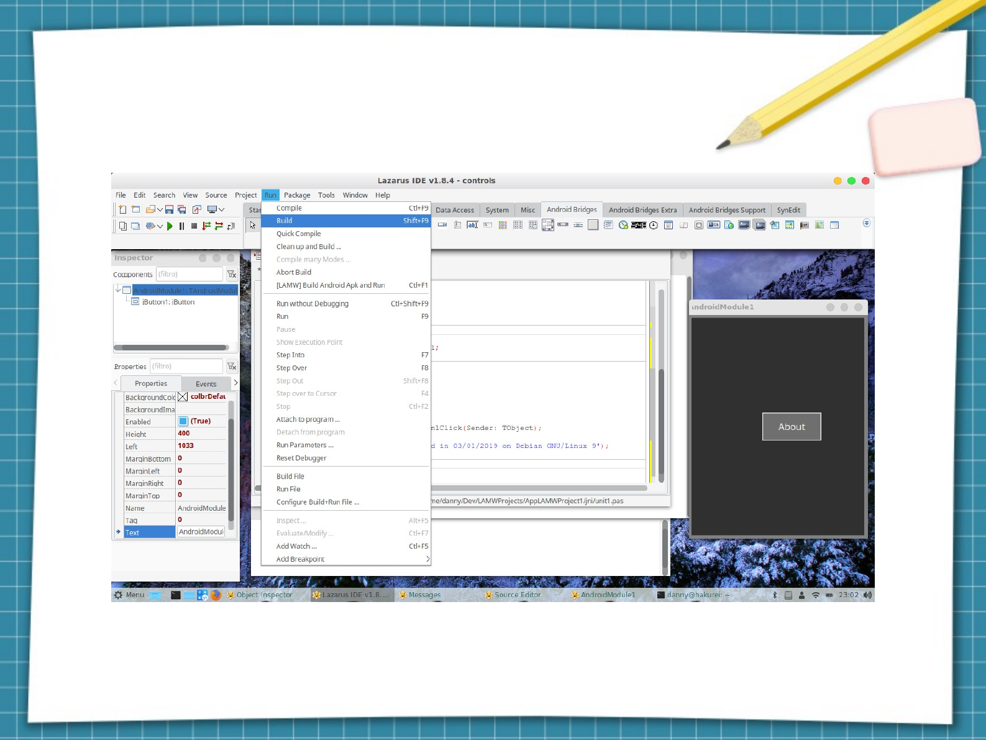Screen dimensions: 986x740
Task: Click the View Units toolbar icon
Action: click(x=122, y=226)
